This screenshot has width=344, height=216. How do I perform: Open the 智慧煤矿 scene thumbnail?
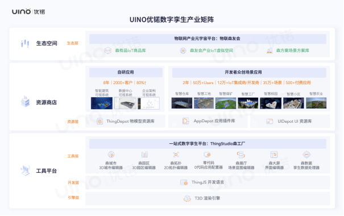226,103
